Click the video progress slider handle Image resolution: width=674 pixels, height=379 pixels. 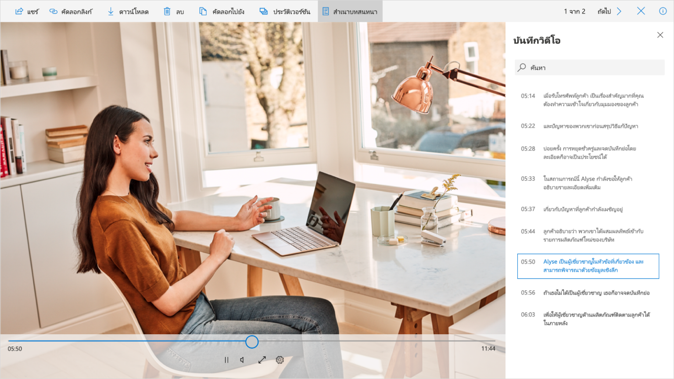[252, 342]
